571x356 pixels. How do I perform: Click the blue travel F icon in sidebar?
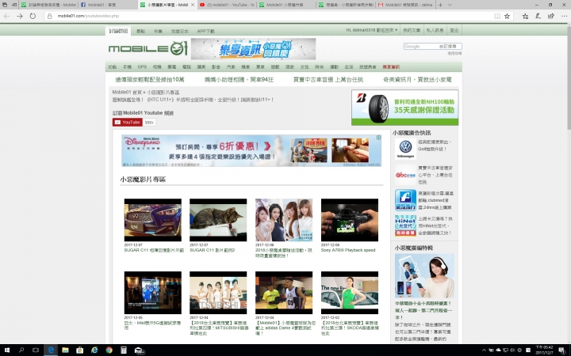(405, 200)
